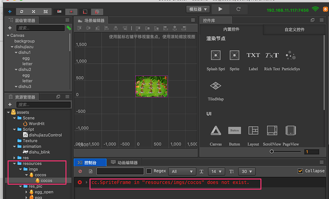Collapse the imgs folder

click(x=21, y=169)
